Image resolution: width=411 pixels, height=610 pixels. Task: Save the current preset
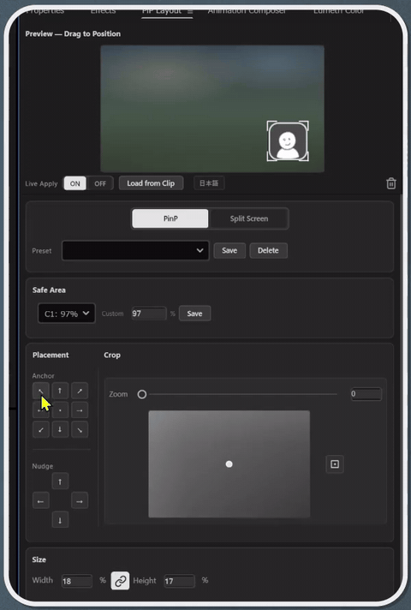[229, 250]
